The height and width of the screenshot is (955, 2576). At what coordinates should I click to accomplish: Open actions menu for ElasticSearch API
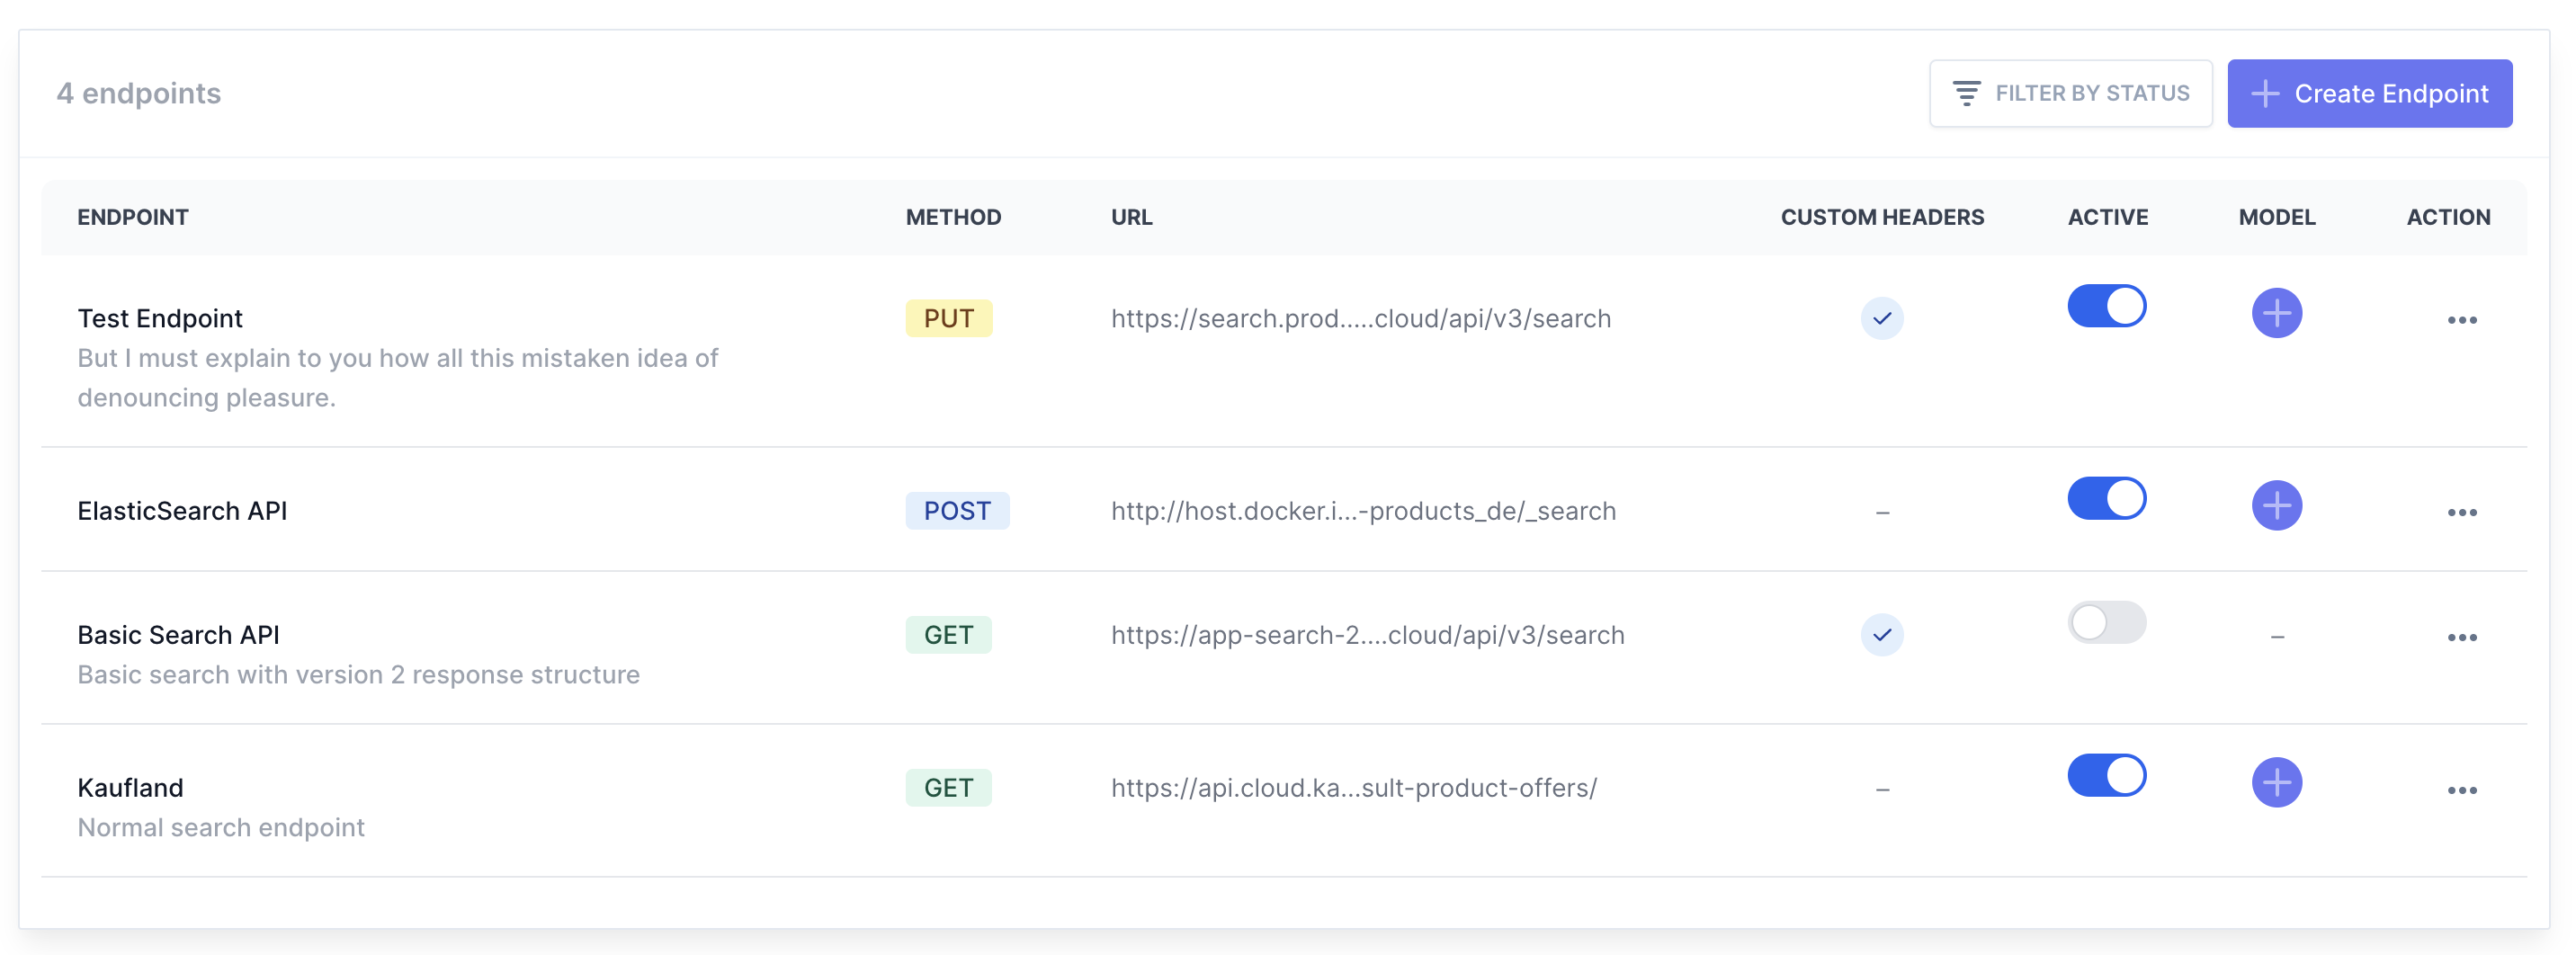pos(2461,513)
